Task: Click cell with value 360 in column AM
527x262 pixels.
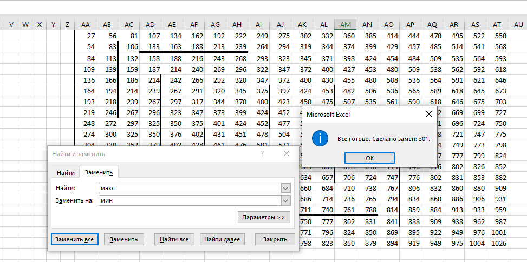Action: tap(345, 36)
